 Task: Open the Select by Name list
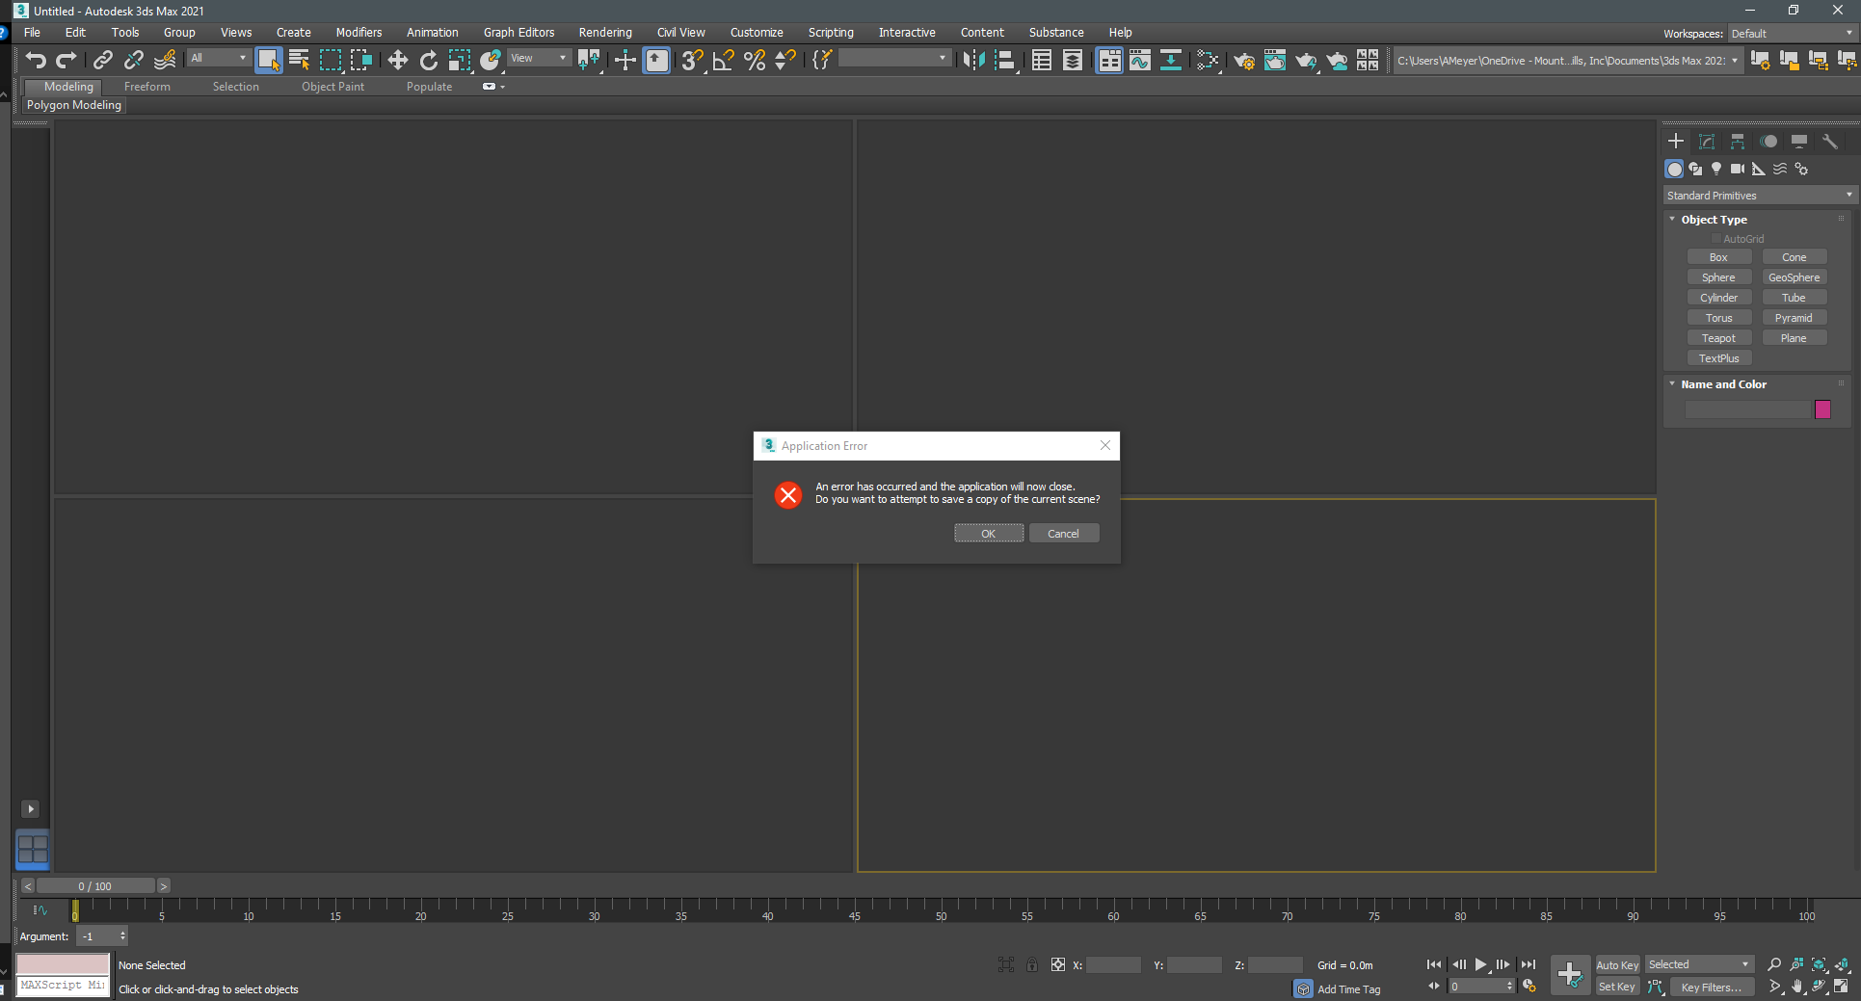(299, 60)
